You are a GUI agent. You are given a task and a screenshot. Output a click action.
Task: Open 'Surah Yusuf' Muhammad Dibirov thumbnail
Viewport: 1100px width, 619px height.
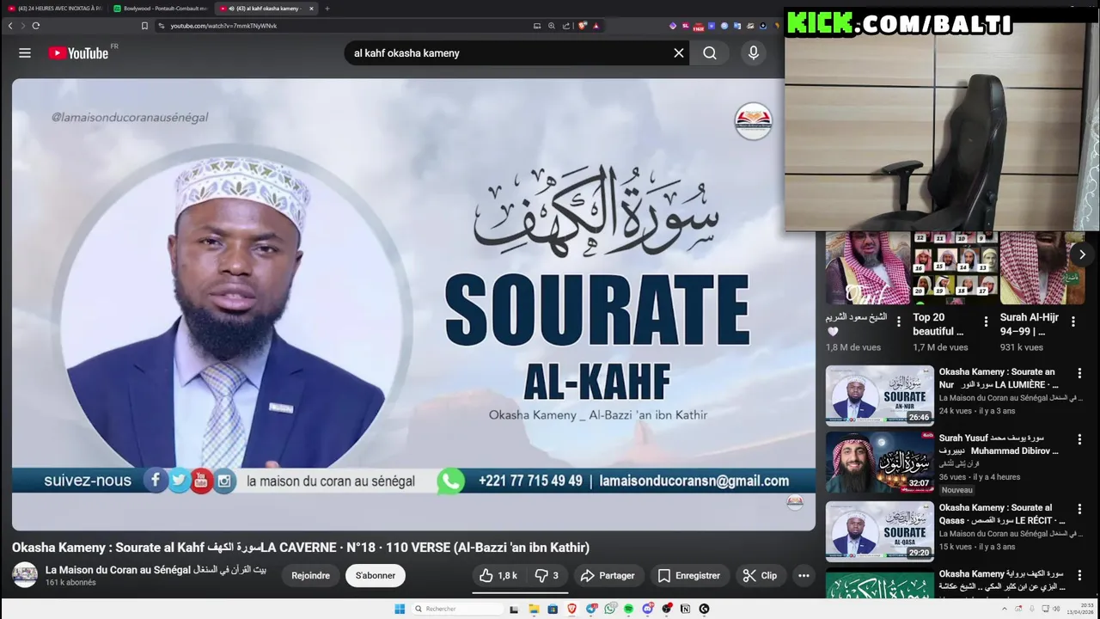pyautogui.click(x=880, y=462)
